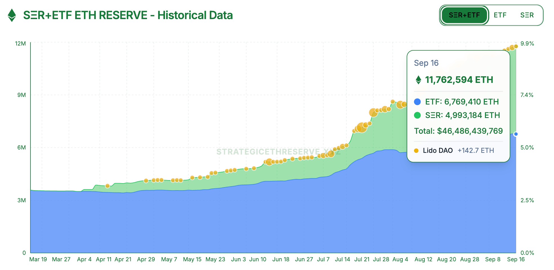
Task: Click the Ethereum logo beside the page title
Action: click(x=12, y=15)
